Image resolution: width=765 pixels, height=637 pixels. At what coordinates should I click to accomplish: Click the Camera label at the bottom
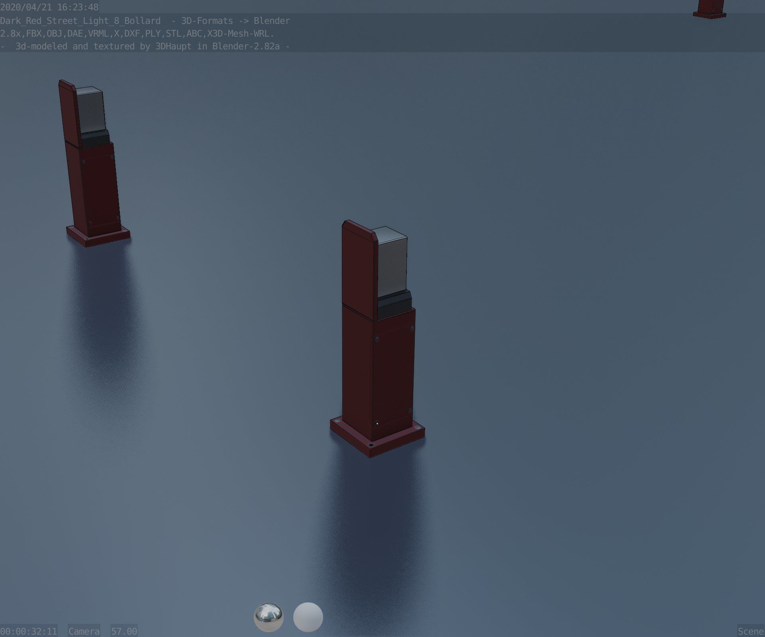tap(84, 631)
